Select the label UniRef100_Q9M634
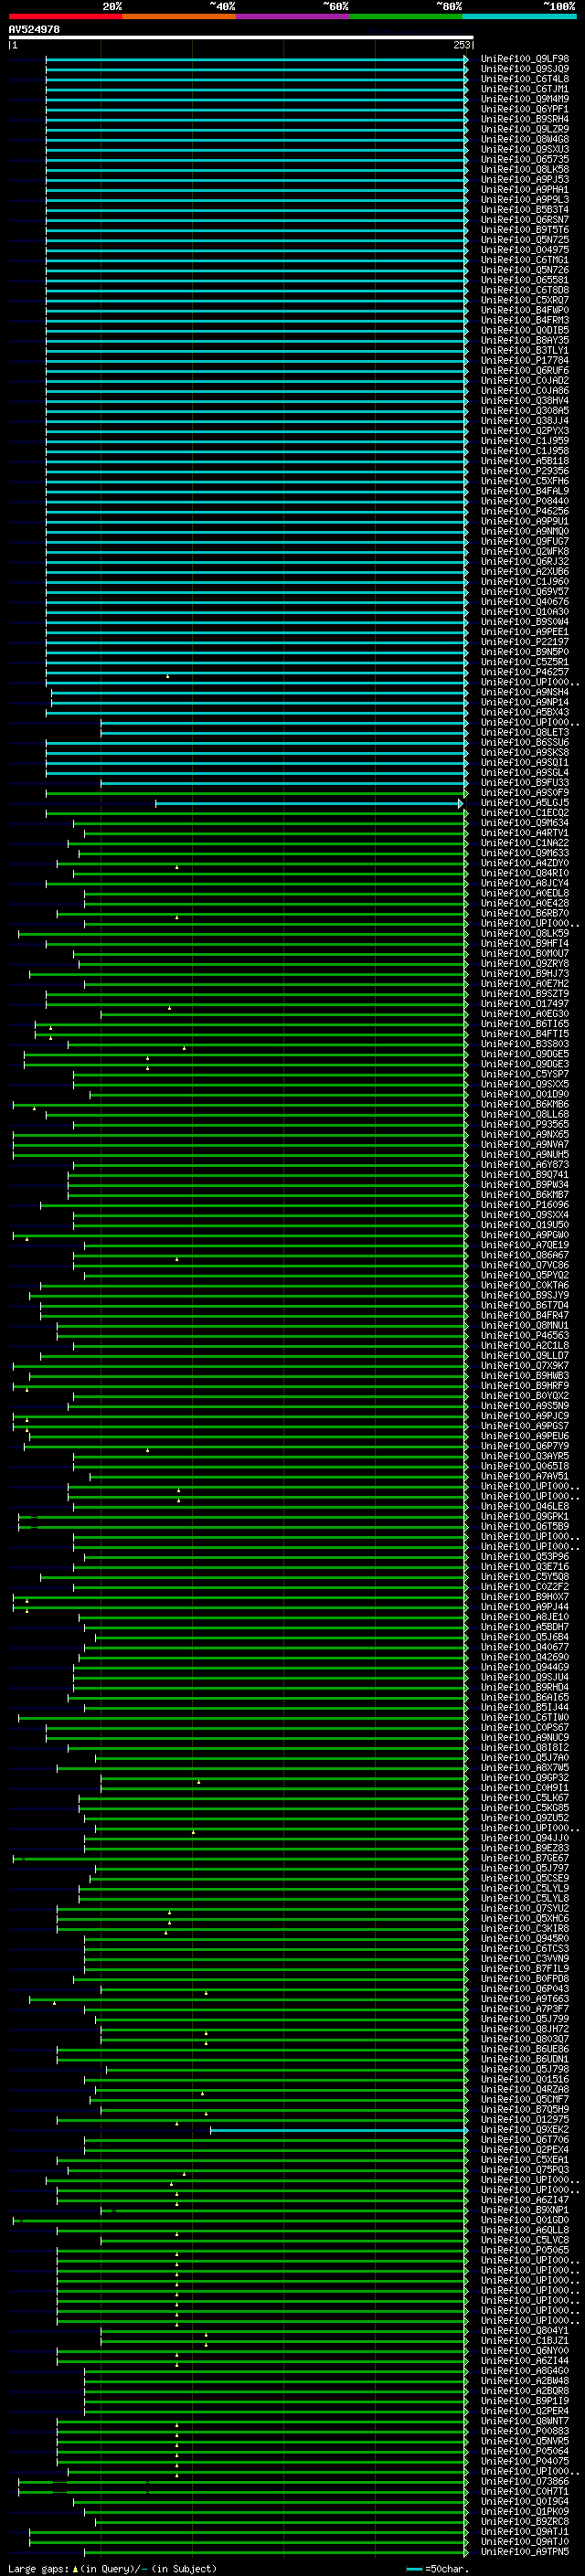 (x=525, y=823)
